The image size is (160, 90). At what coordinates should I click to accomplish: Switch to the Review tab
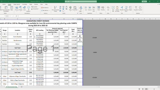36,4
